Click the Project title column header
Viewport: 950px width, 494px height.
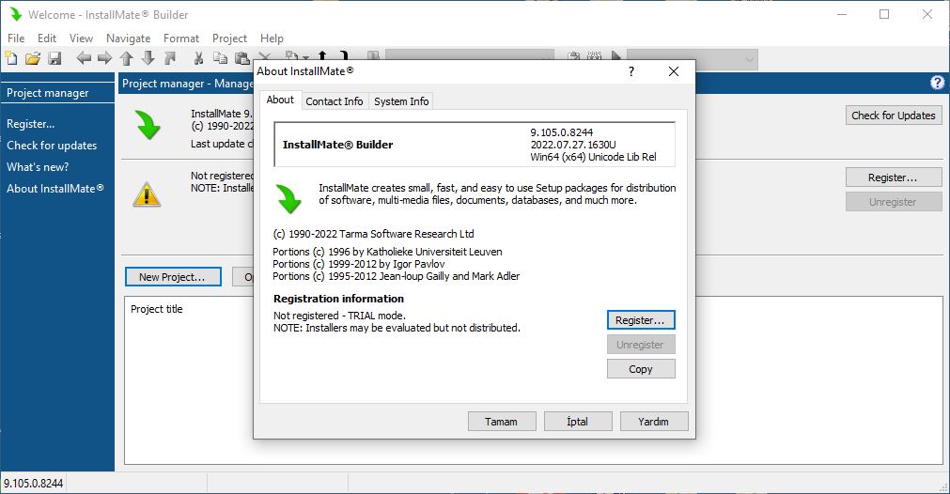pos(156,309)
